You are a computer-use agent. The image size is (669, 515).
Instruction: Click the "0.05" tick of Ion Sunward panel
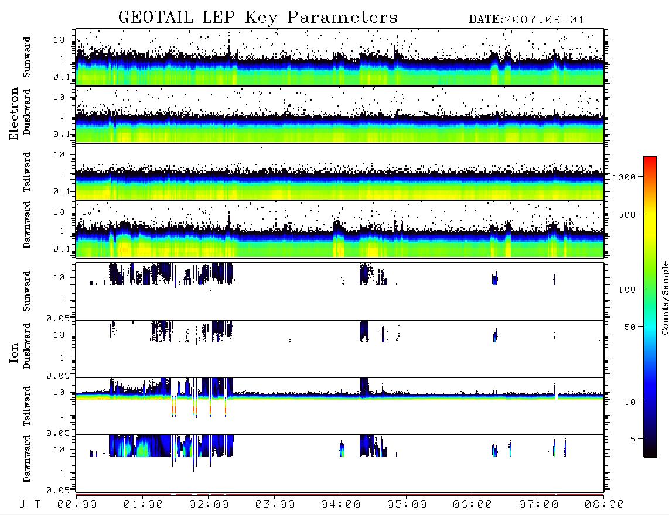(x=57, y=318)
